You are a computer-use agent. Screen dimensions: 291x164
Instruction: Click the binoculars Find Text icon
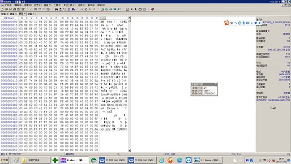tap(56, 9)
